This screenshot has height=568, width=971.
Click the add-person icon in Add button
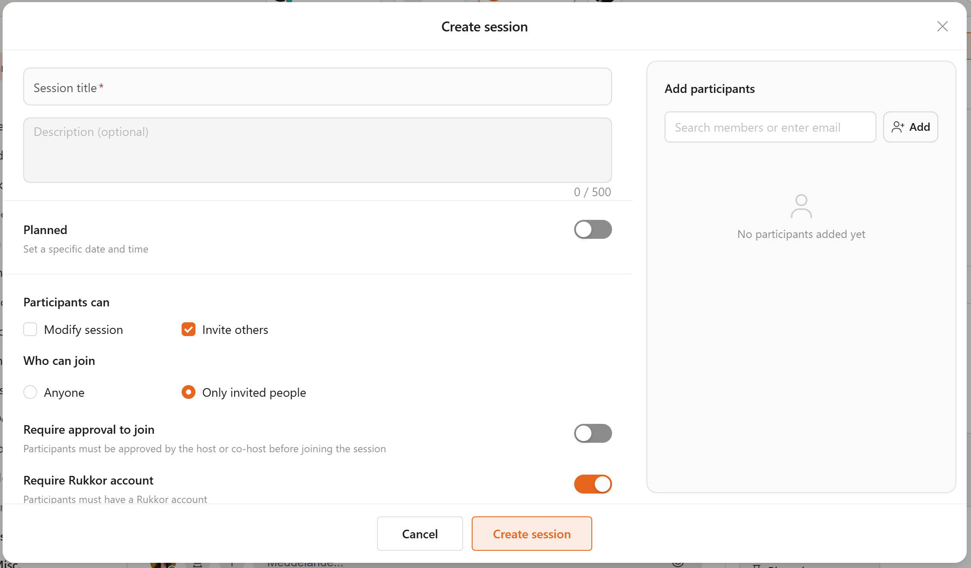pyautogui.click(x=898, y=127)
